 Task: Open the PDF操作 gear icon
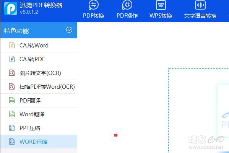coord(127,5)
